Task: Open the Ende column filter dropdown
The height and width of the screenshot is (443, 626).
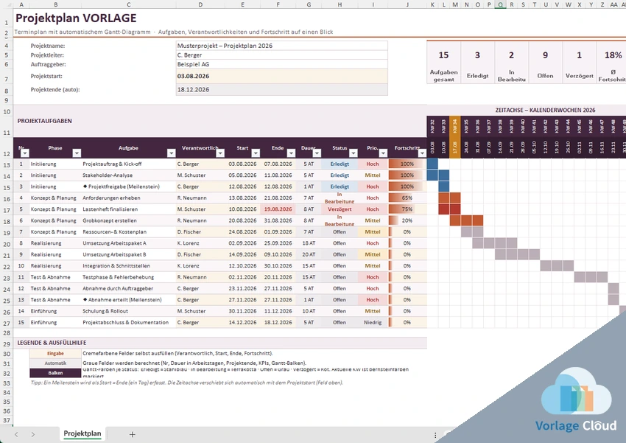Action: (x=291, y=153)
